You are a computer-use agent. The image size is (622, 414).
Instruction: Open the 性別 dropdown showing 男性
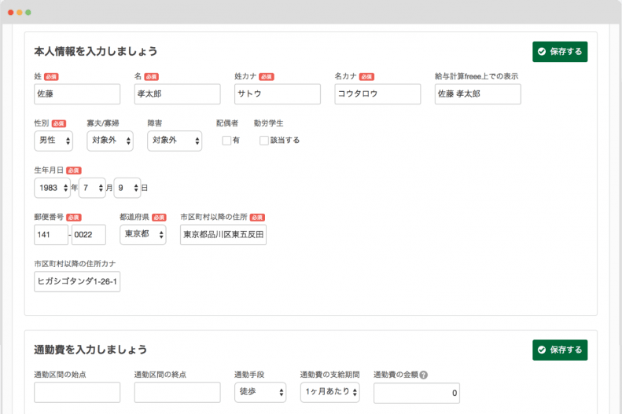[x=53, y=141]
